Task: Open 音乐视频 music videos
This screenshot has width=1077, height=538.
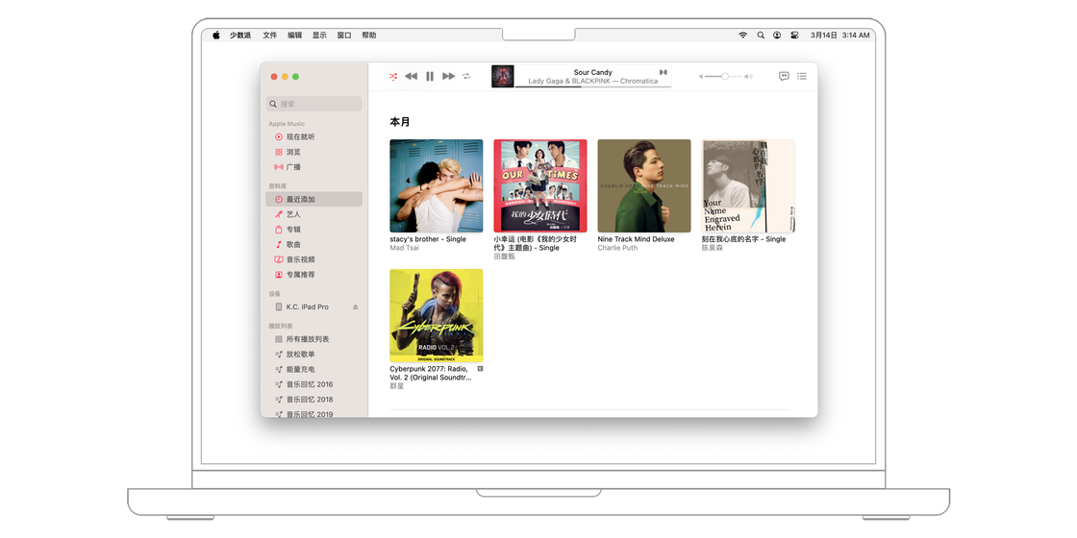Action: pos(313,259)
